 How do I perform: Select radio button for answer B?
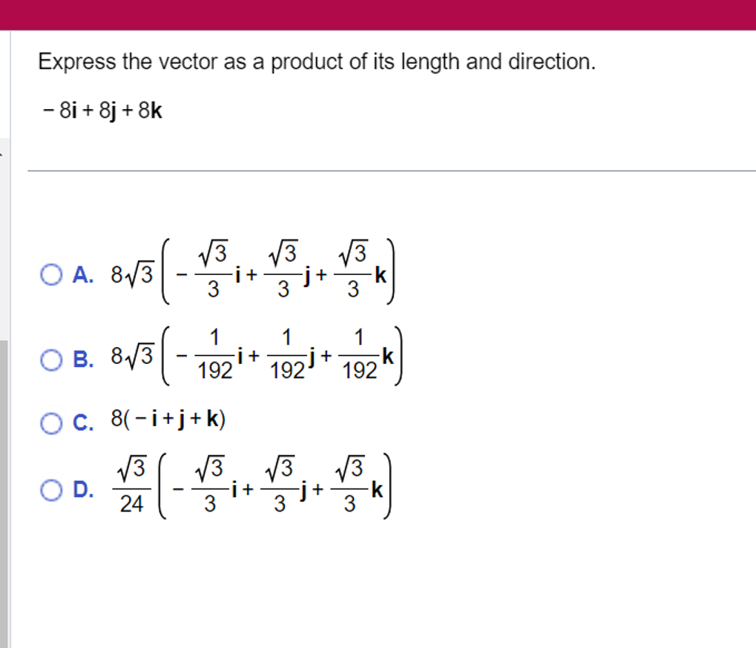[50, 360]
